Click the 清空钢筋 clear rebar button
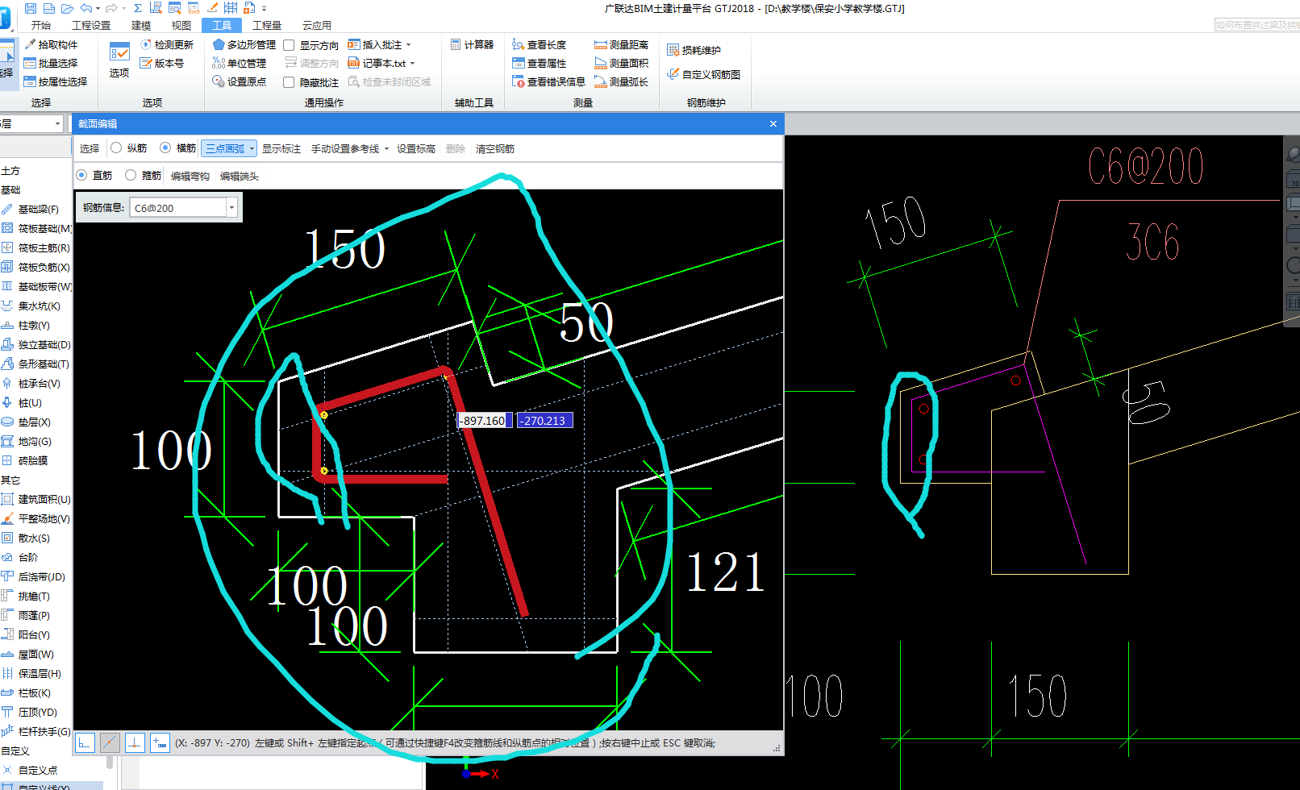The width and height of the screenshot is (1300, 790). tap(495, 148)
